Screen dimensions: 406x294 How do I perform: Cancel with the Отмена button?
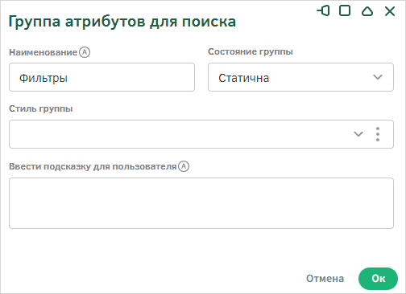click(325, 279)
